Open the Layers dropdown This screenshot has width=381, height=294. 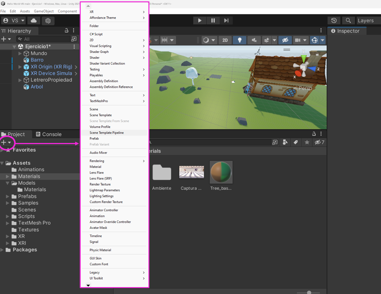368,21
